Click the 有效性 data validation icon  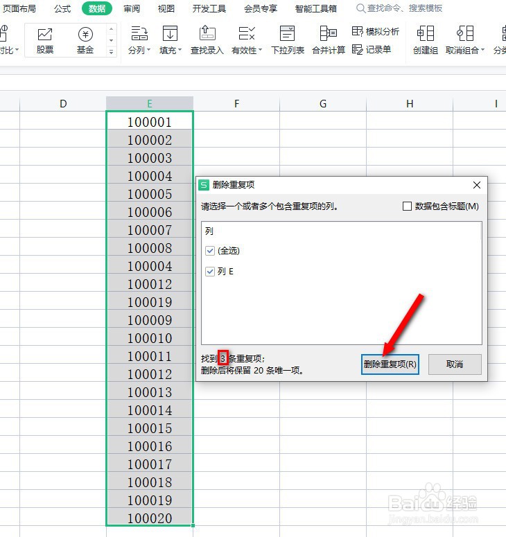coord(247,33)
